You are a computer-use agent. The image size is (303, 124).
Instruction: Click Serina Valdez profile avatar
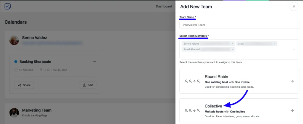tap(14, 40)
